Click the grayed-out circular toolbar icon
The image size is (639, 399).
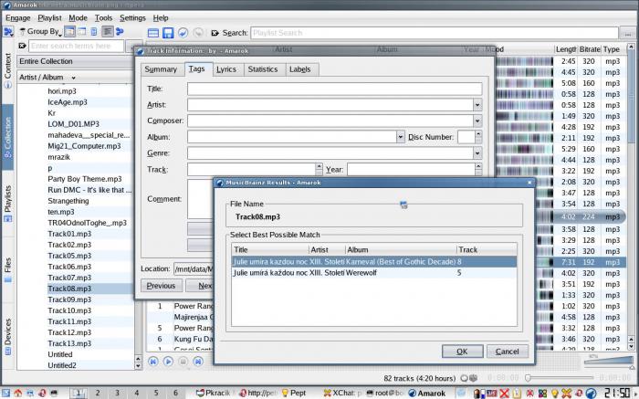(198, 33)
